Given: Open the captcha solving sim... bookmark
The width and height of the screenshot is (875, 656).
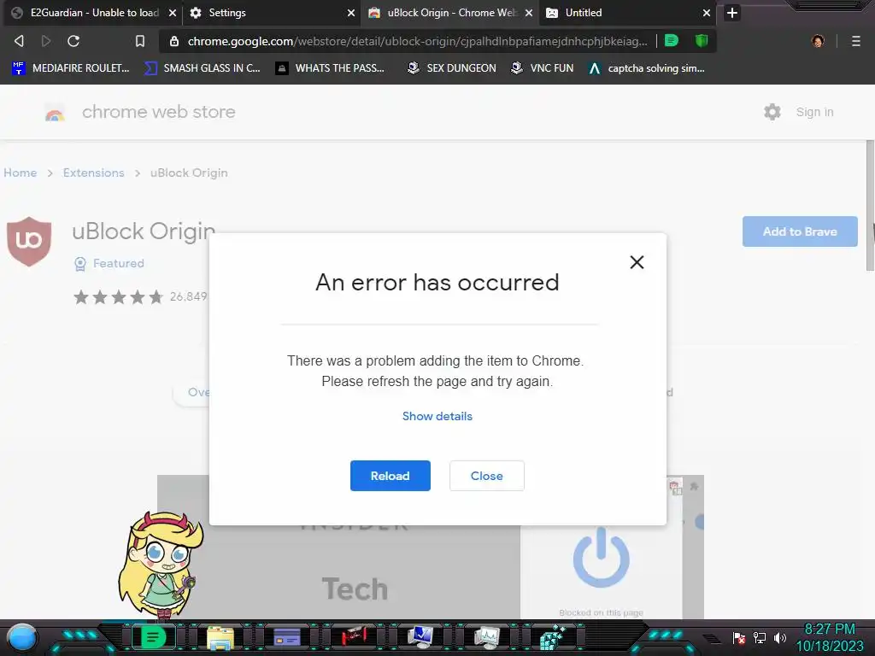Looking at the screenshot, I should pos(647,68).
